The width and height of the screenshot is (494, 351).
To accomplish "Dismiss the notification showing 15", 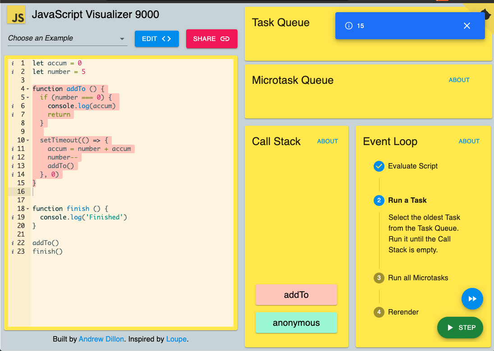I will point(467,26).
